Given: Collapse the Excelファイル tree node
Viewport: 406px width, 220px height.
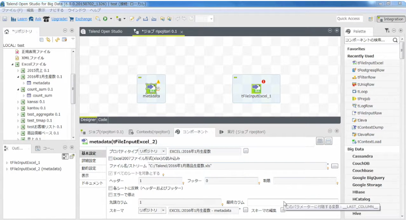Looking at the screenshot, I should (13, 64).
